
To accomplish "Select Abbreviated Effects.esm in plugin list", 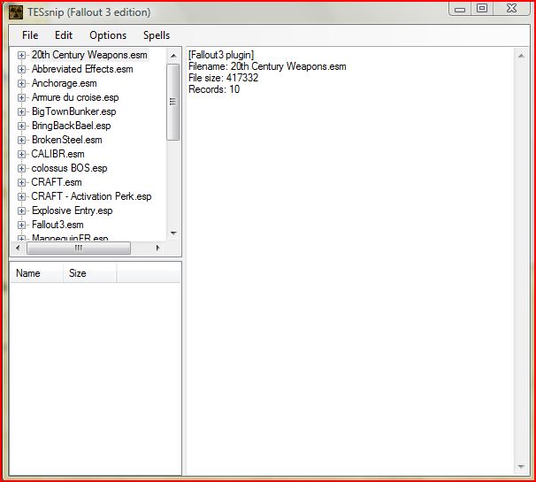I will coord(82,69).
